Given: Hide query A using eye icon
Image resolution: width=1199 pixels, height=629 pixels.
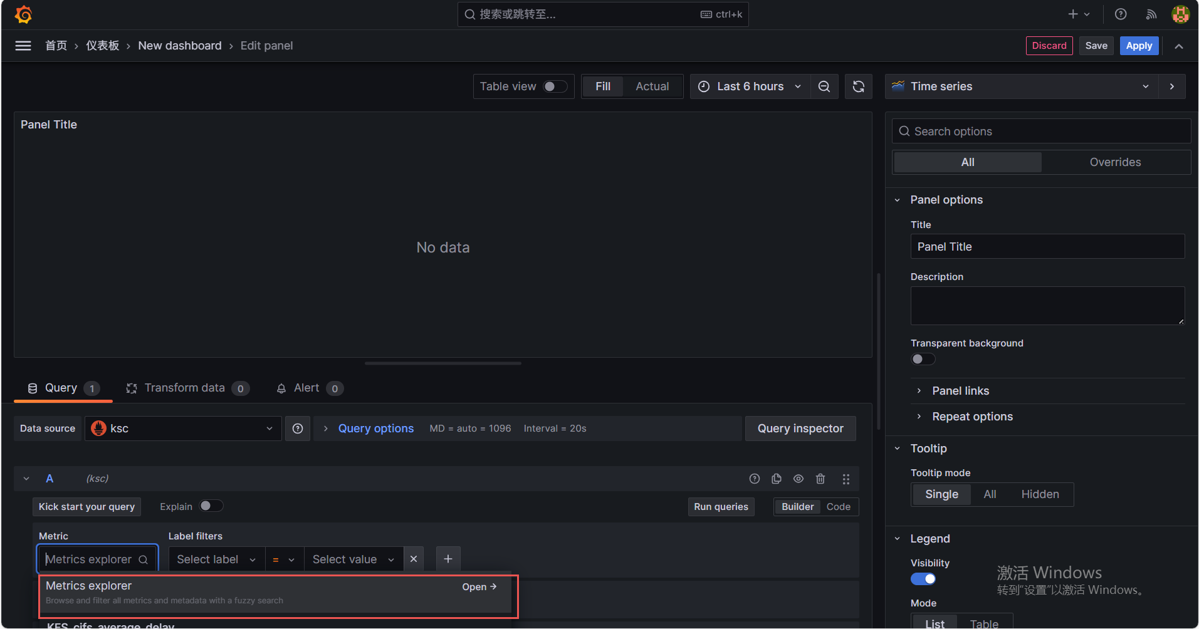Looking at the screenshot, I should [x=798, y=479].
